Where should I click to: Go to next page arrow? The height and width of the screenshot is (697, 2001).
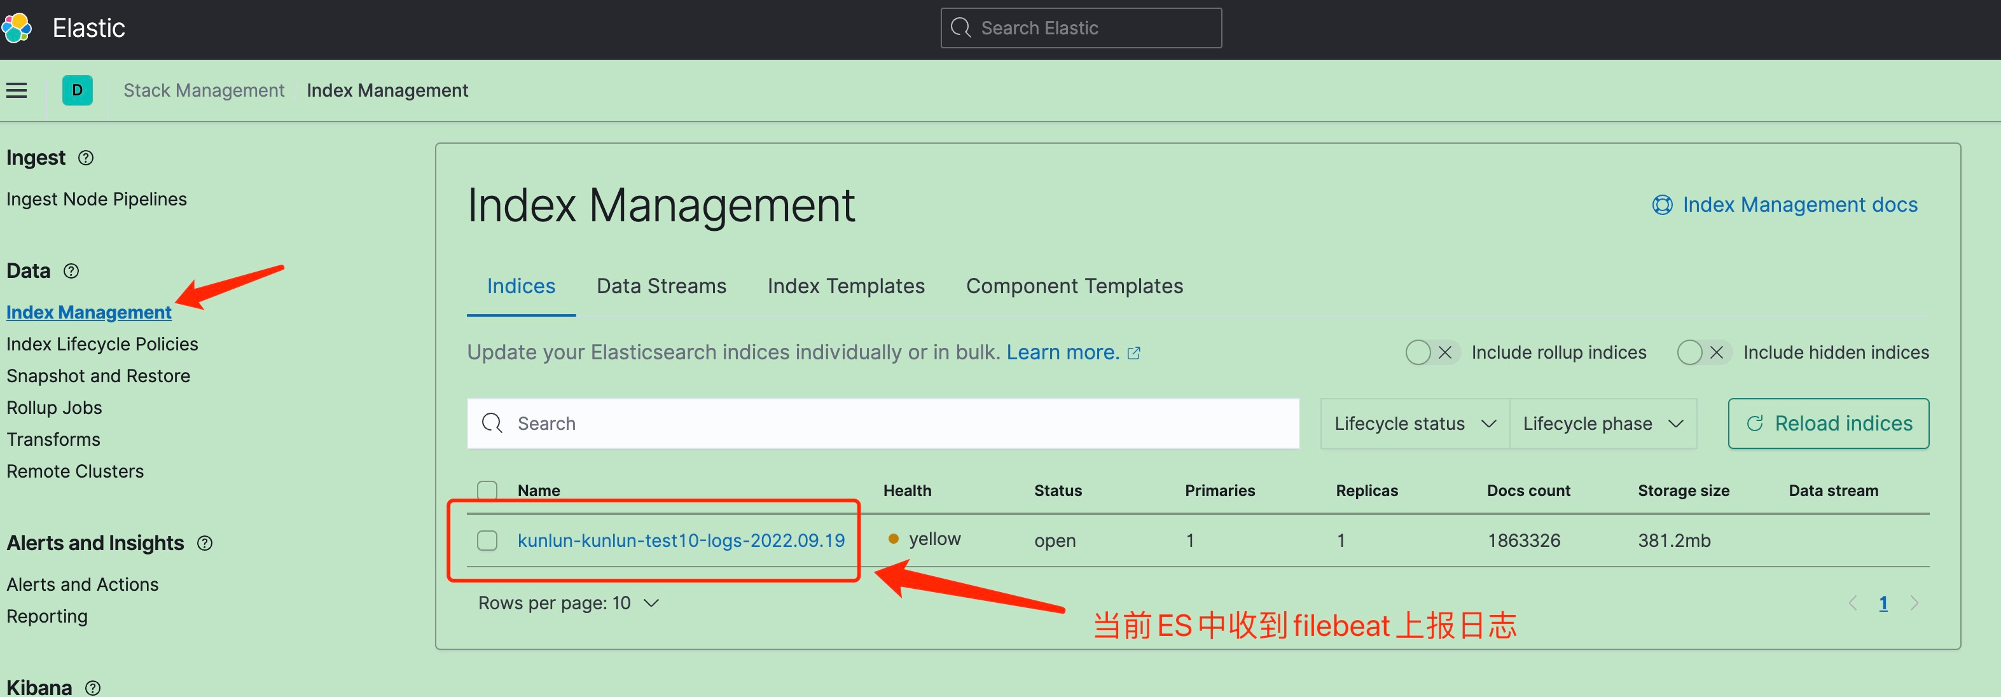tap(1914, 603)
